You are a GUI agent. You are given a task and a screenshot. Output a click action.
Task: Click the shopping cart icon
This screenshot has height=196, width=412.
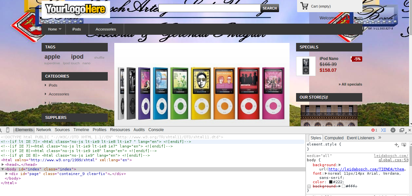(x=304, y=6)
